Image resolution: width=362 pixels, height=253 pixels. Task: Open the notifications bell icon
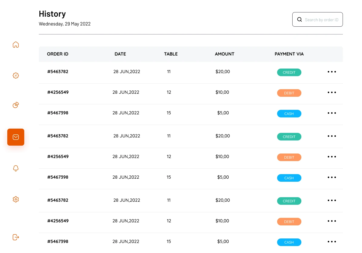tap(16, 168)
